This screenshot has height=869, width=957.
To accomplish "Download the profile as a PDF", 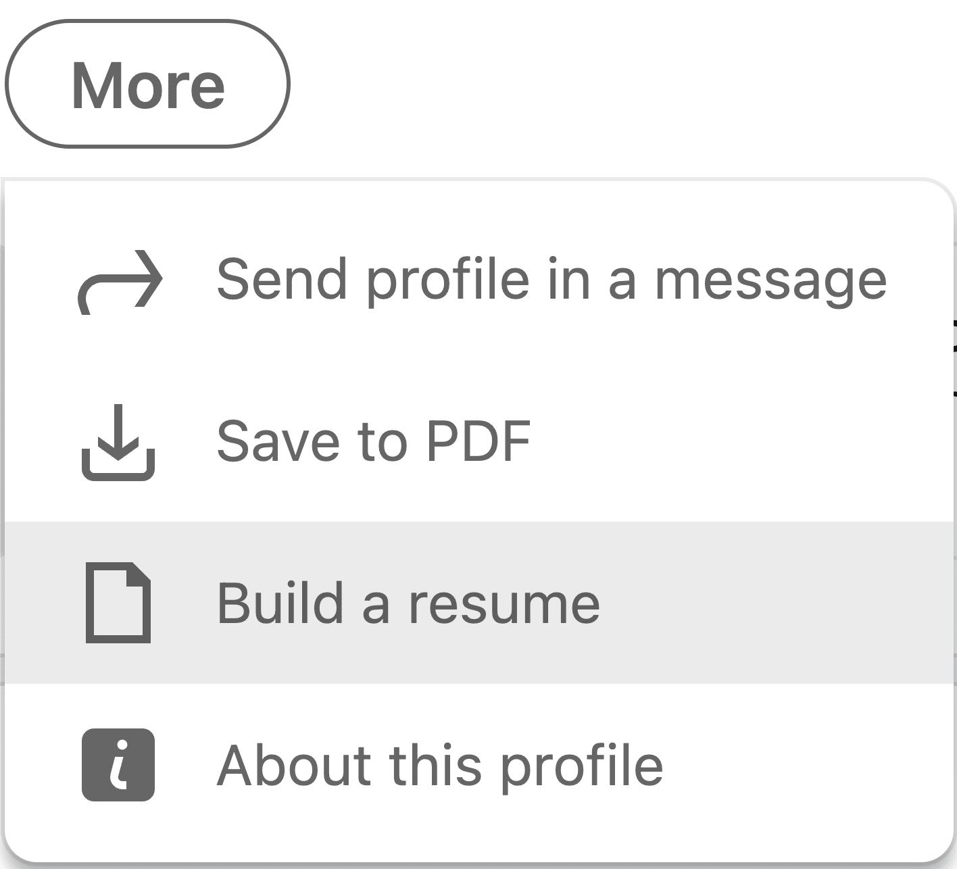I will click(373, 441).
